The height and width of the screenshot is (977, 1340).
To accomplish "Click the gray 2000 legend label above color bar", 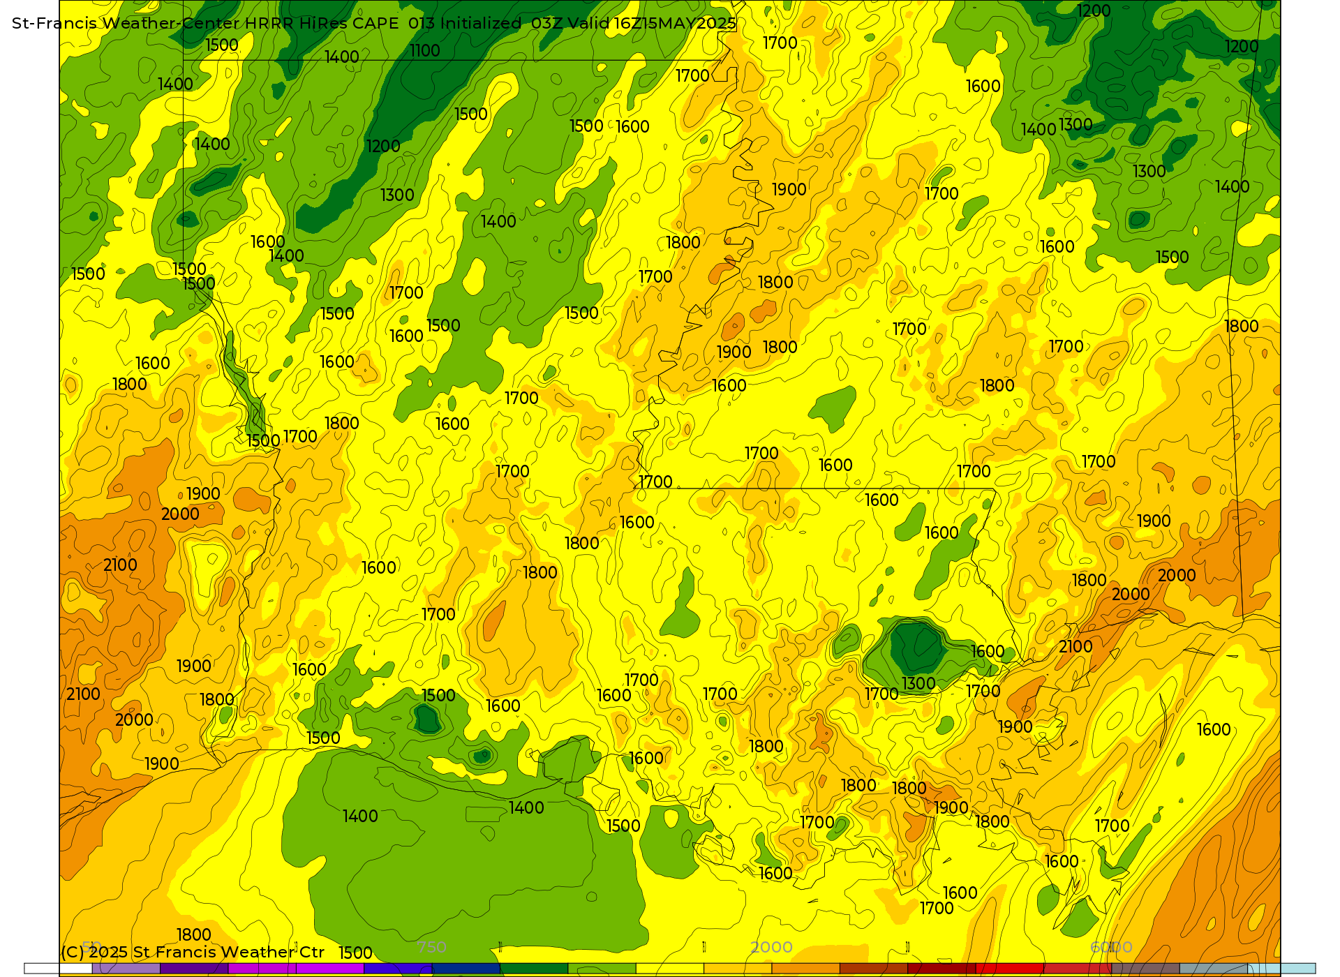I will click(x=771, y=947).
